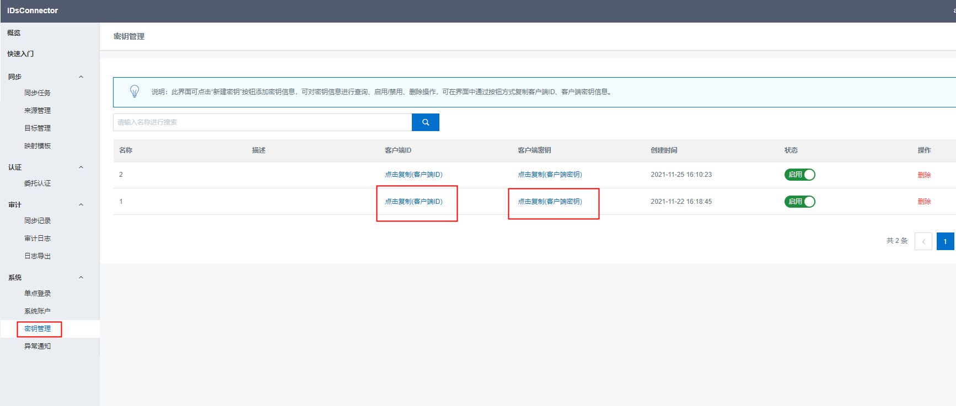Viewport: 956px width, 406px height.
Task: Open 审计日志 in the sidebar
Action: point(37,239)
